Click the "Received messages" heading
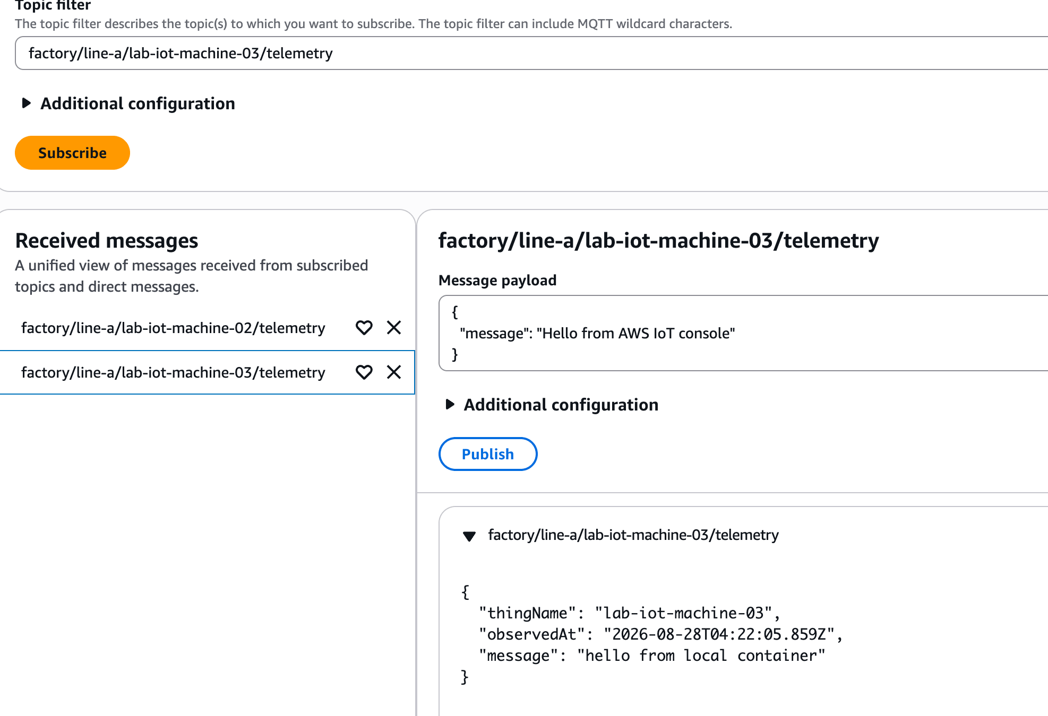1048x716 pixels. point(107,241)
